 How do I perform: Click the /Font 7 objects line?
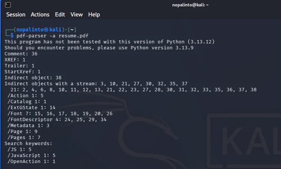[x=60, y=114]
